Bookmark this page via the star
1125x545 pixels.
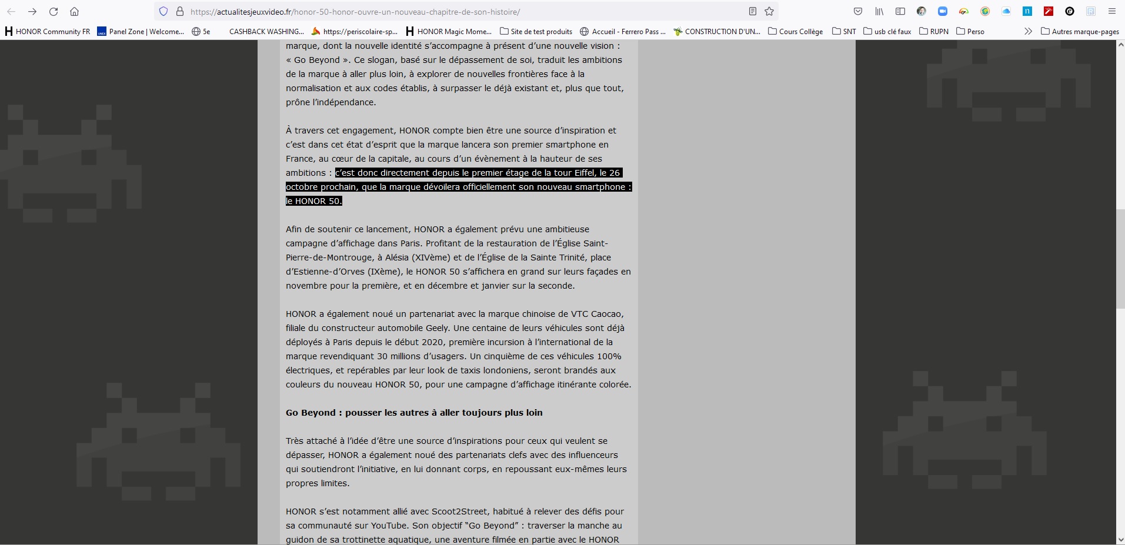click(768, 11)
